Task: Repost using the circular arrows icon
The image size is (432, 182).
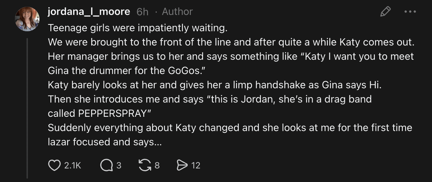Action: (145, 165)
